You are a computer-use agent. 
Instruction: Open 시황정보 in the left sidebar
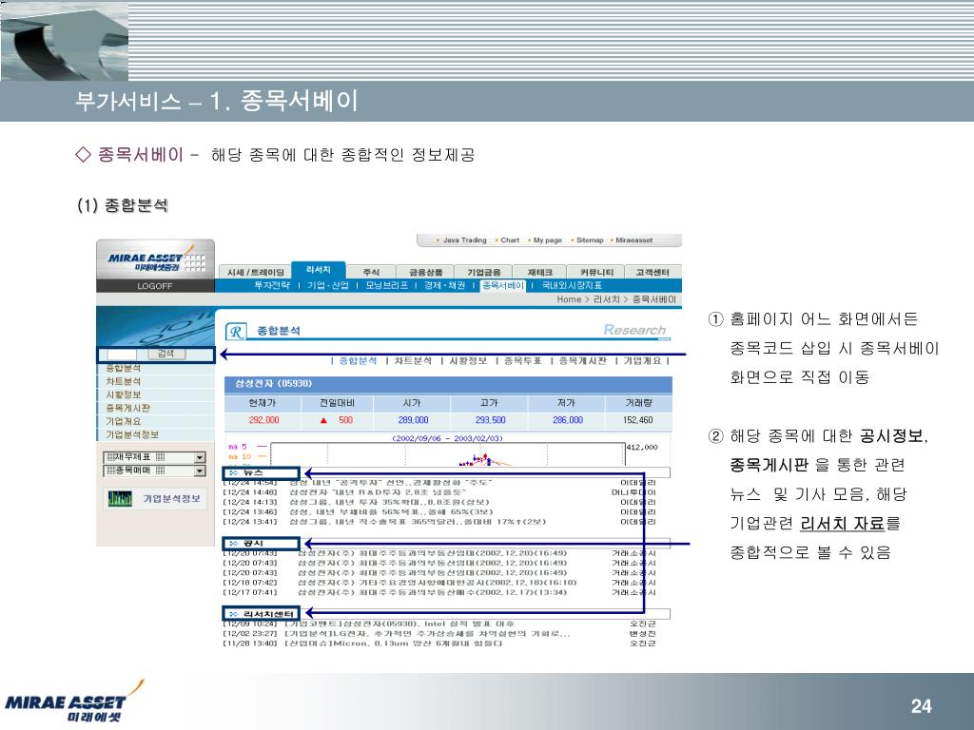click(123, 394)
